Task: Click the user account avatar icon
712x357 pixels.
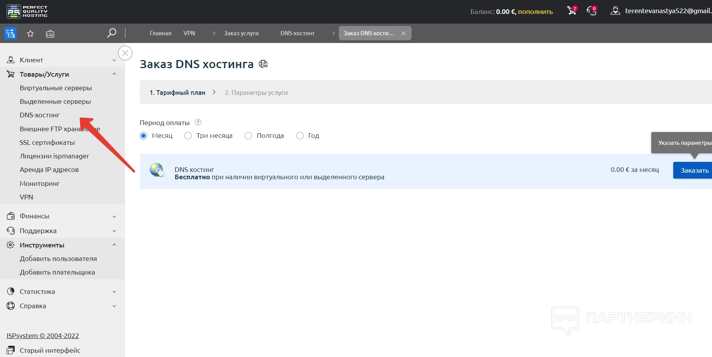Action: [x=615, y=11]
